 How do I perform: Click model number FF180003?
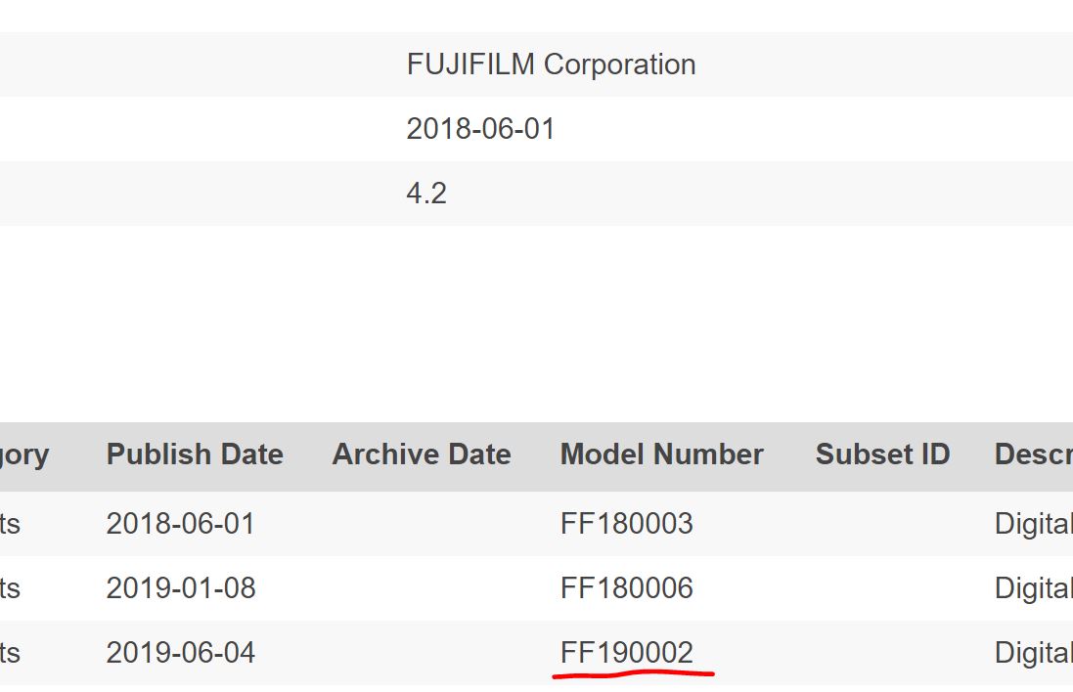[626, 524]
